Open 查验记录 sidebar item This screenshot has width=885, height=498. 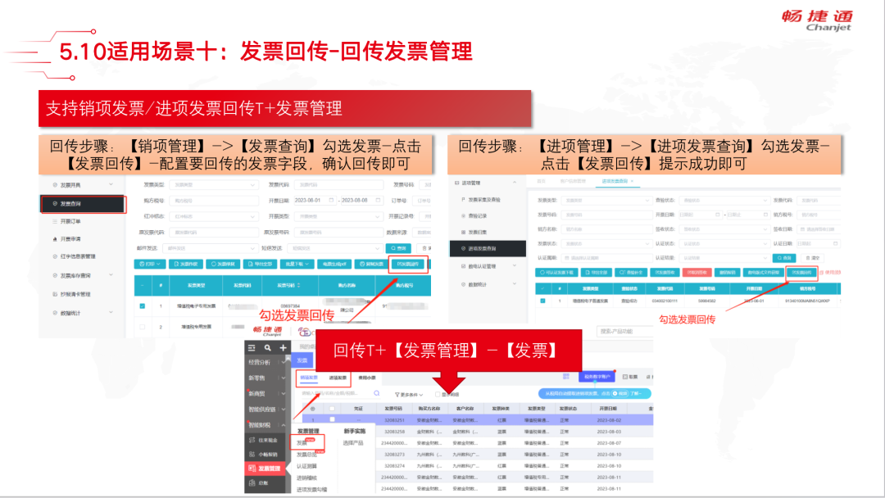[x=477, y=216]
